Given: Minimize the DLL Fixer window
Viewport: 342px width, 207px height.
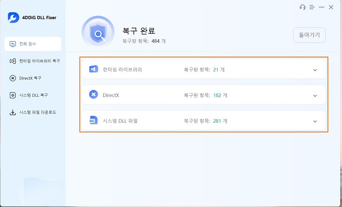Looking at the screenshot, I should tap(321, 7).
